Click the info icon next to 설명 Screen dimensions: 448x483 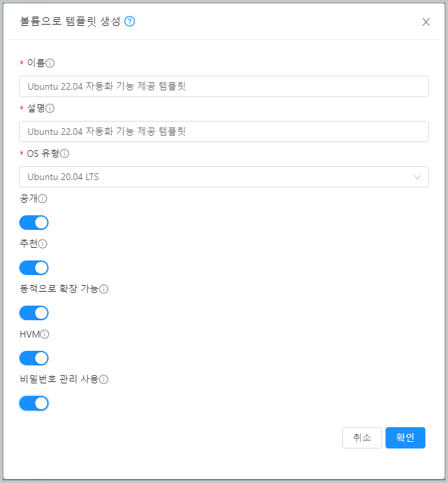coord(50,108)
